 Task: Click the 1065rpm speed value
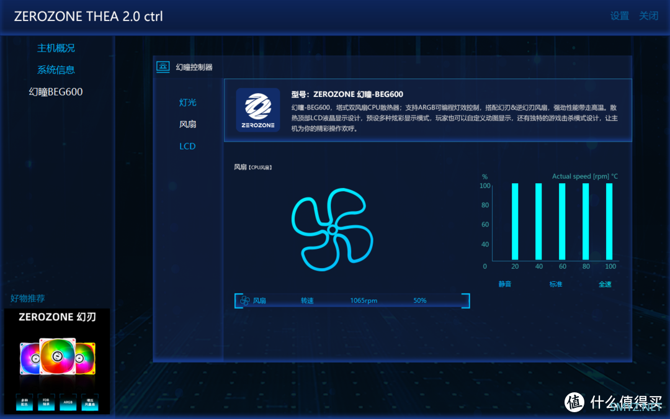(364, 300)
